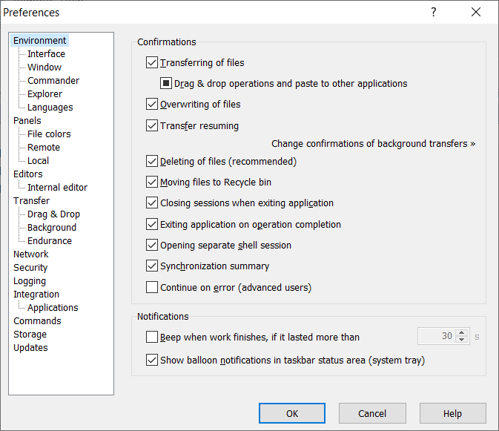Image resolution: width=499 pixels, height=431 pixels.
Task: Click the Cancel button
Action: (x=372, y=413)
